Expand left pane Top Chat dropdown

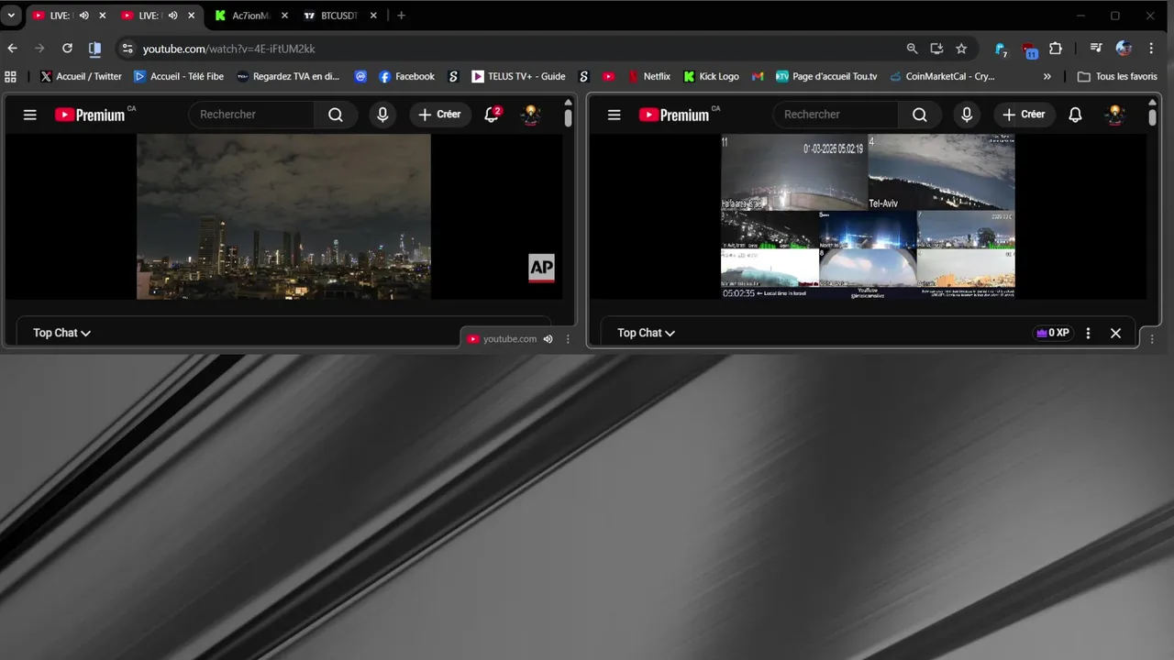click(x=62, y=333)
